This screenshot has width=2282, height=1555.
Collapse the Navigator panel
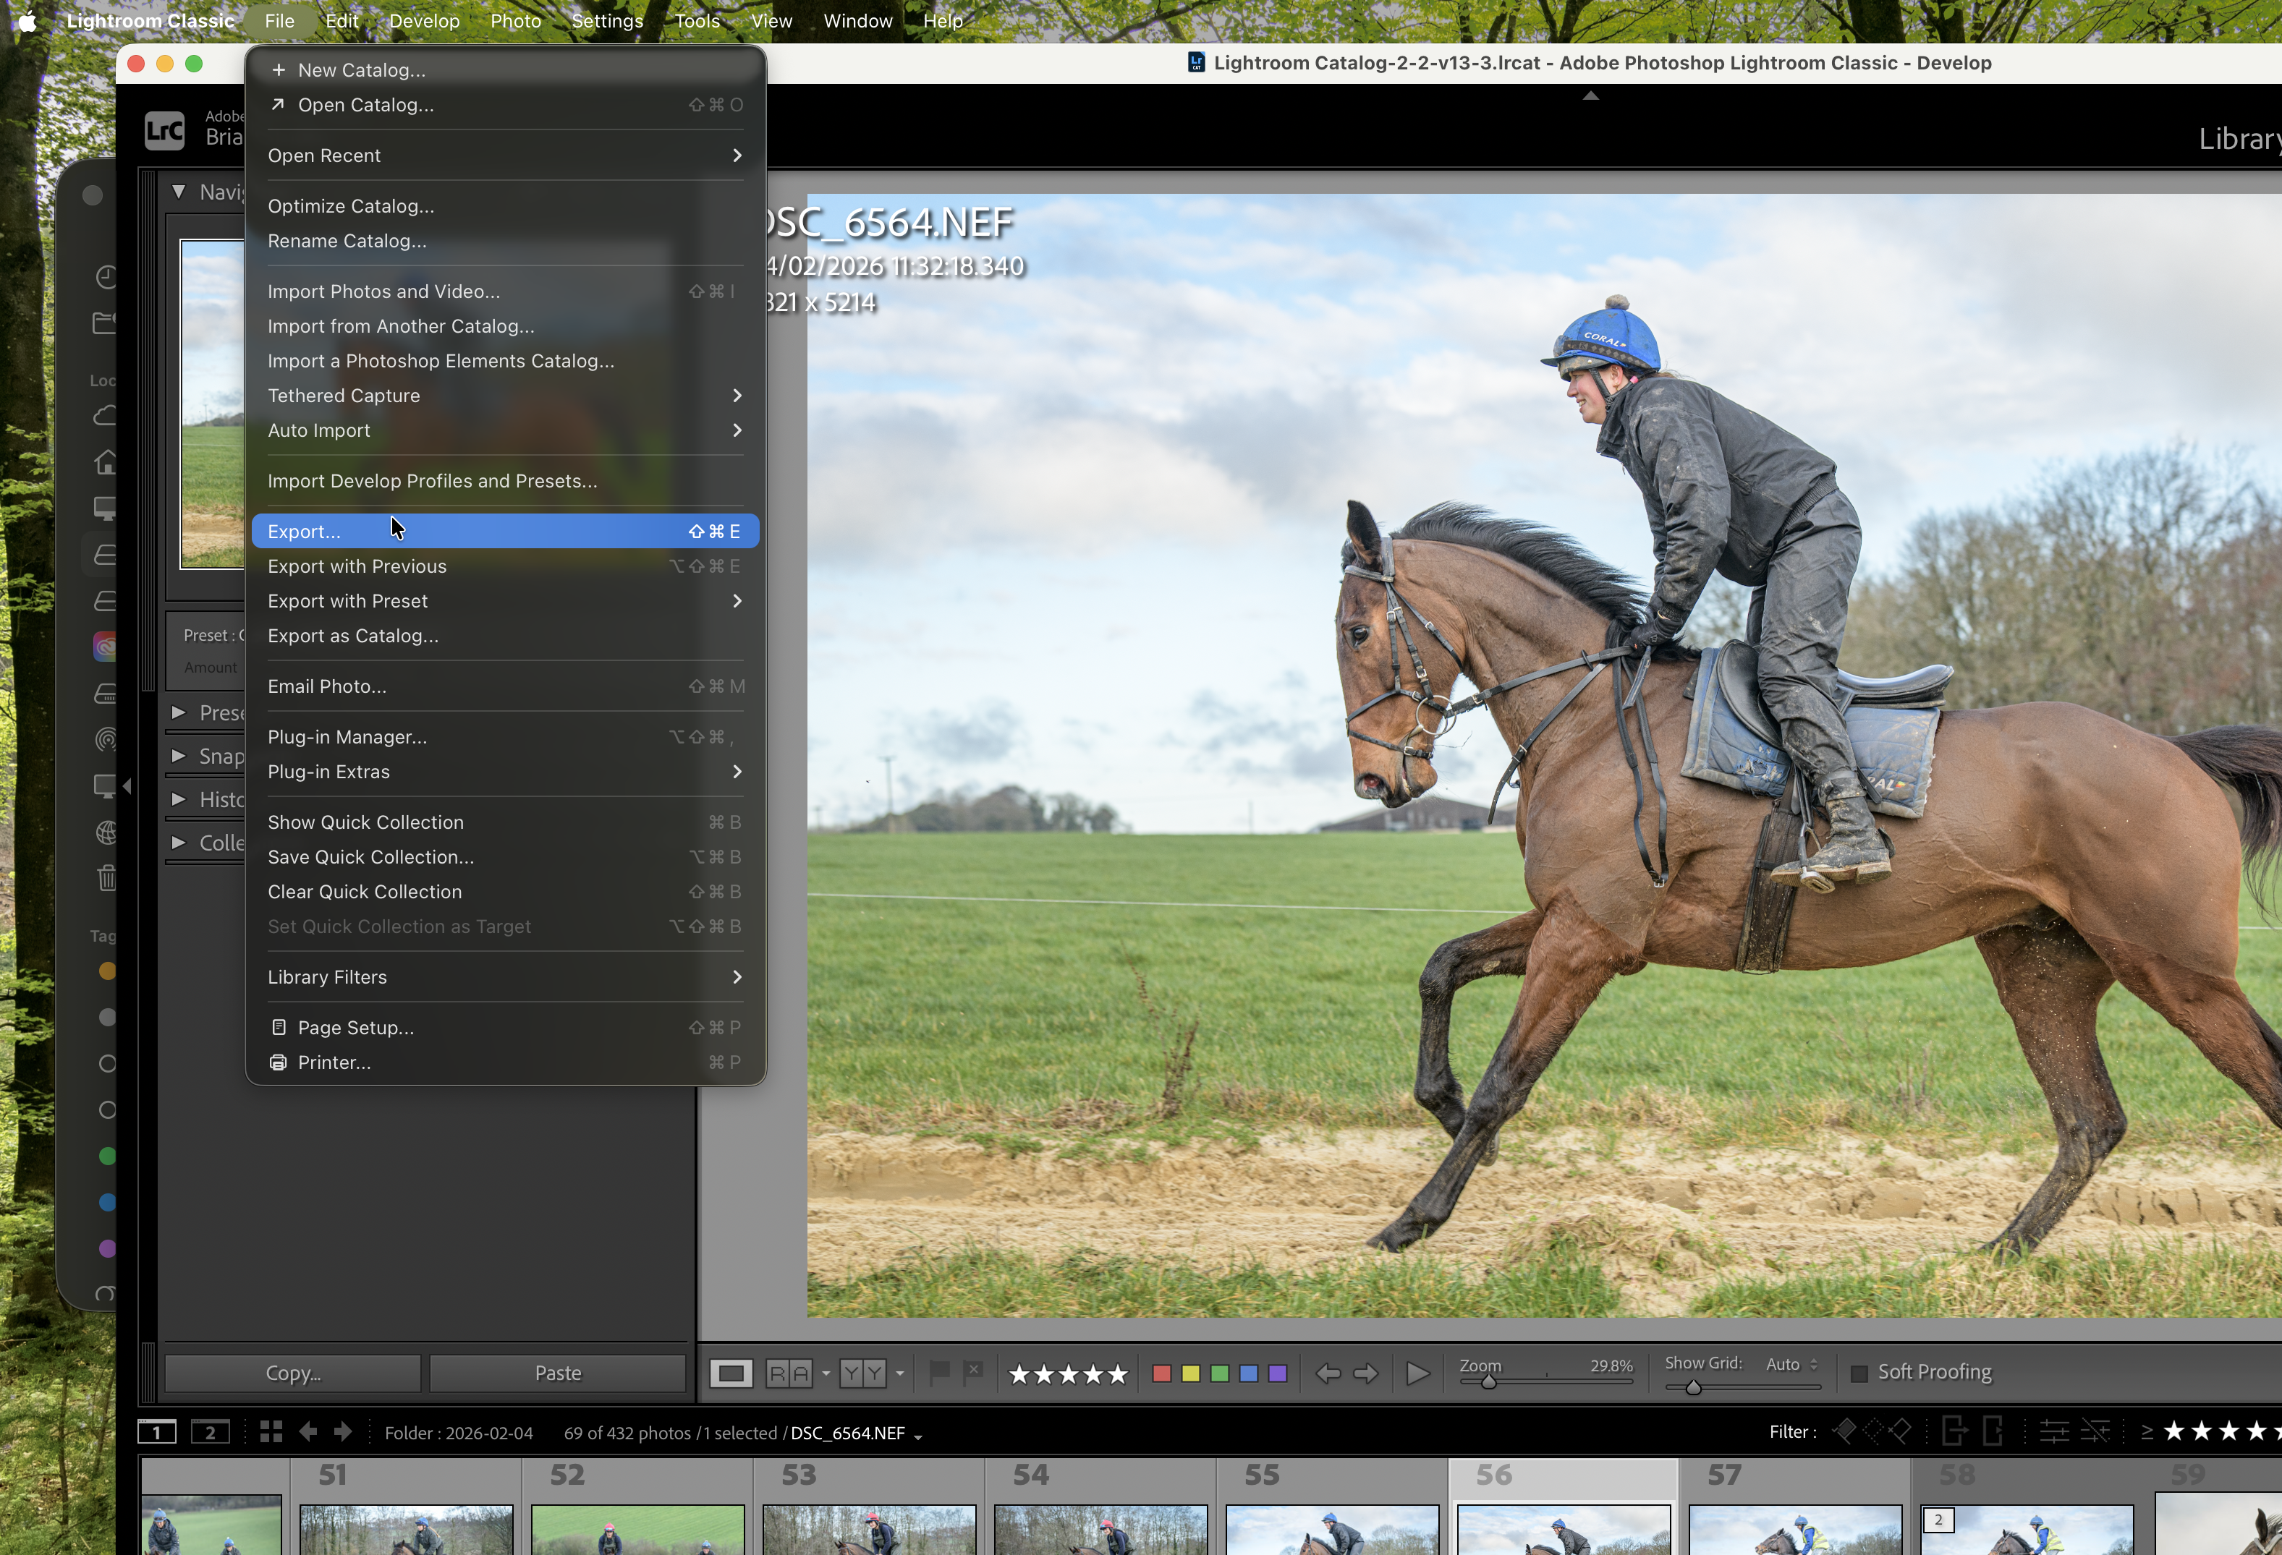(x=179, y=192)
